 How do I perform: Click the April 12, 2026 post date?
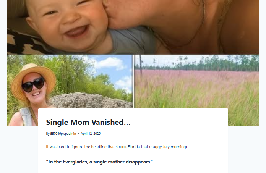91,134
